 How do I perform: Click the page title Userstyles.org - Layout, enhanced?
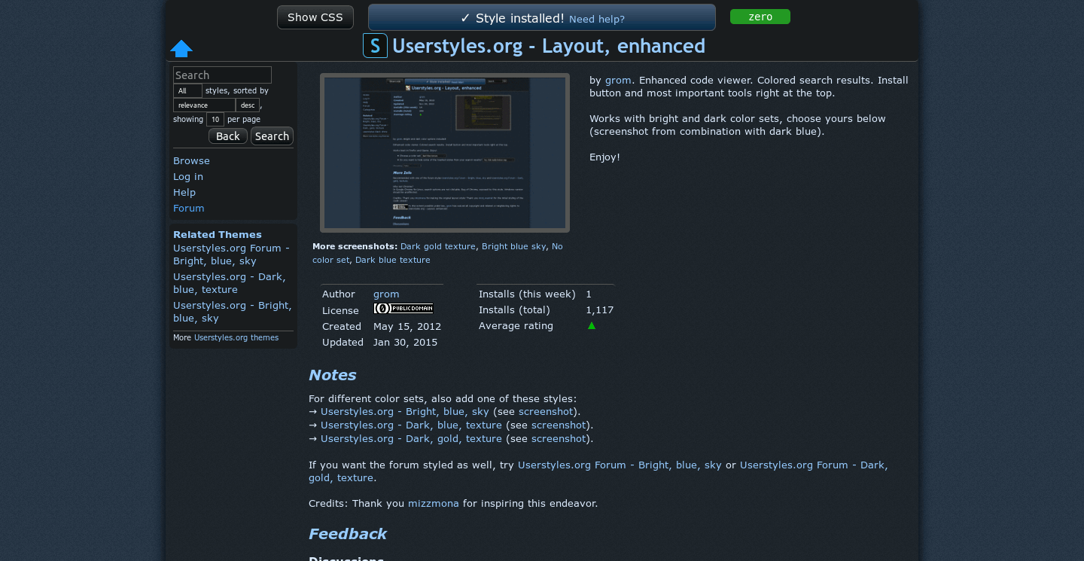tap(549, 46)
